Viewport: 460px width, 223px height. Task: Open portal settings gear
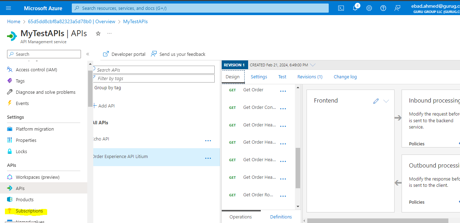(369, 8)
